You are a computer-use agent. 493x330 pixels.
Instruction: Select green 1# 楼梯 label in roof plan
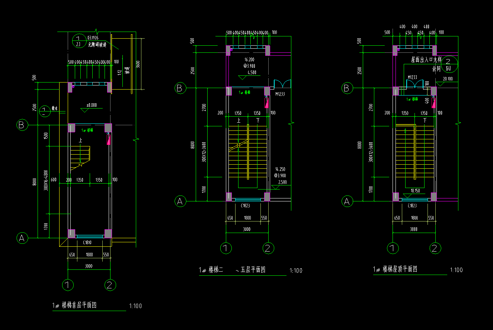(412, 99)
